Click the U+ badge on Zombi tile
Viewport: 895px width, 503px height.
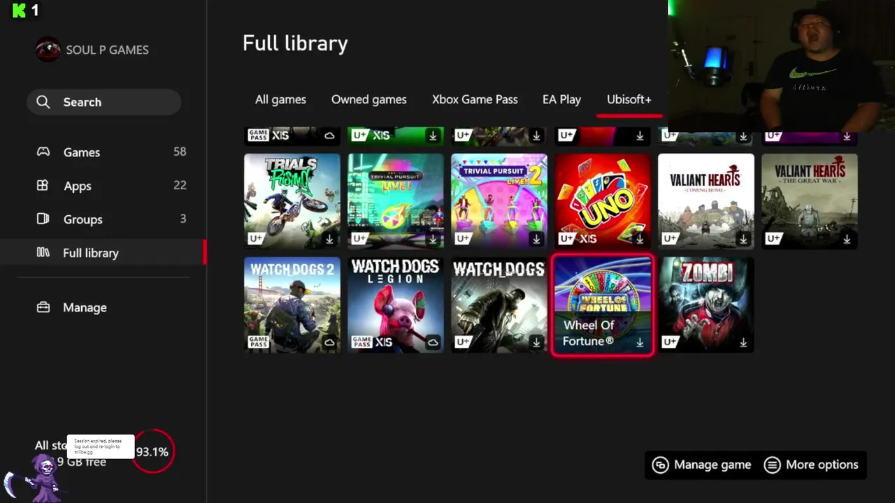pos(670,342)
